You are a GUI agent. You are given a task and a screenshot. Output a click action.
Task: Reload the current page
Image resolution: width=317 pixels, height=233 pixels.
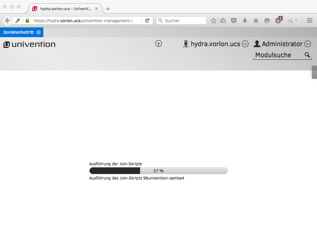point(147,20)
